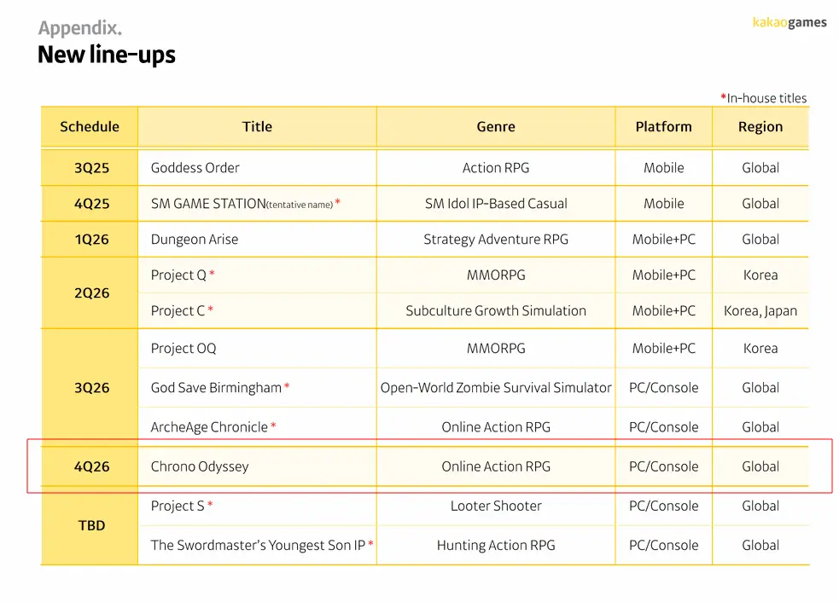Click the 'Hunting Action RPG' genre
This screenshot has height=602, width=839.
tap(496, 546)
